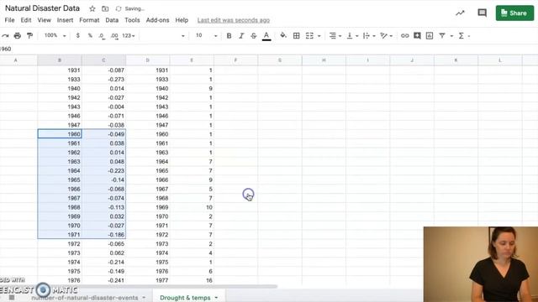The width and height of the screenshot is (538, 302).
Task: Open 'Last edit was seconds ago' link
Action: click(234, 20)
